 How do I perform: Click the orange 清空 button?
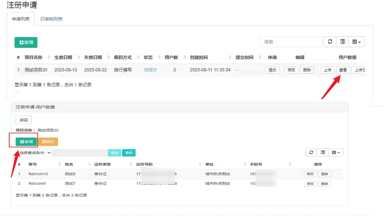point(48,142)
